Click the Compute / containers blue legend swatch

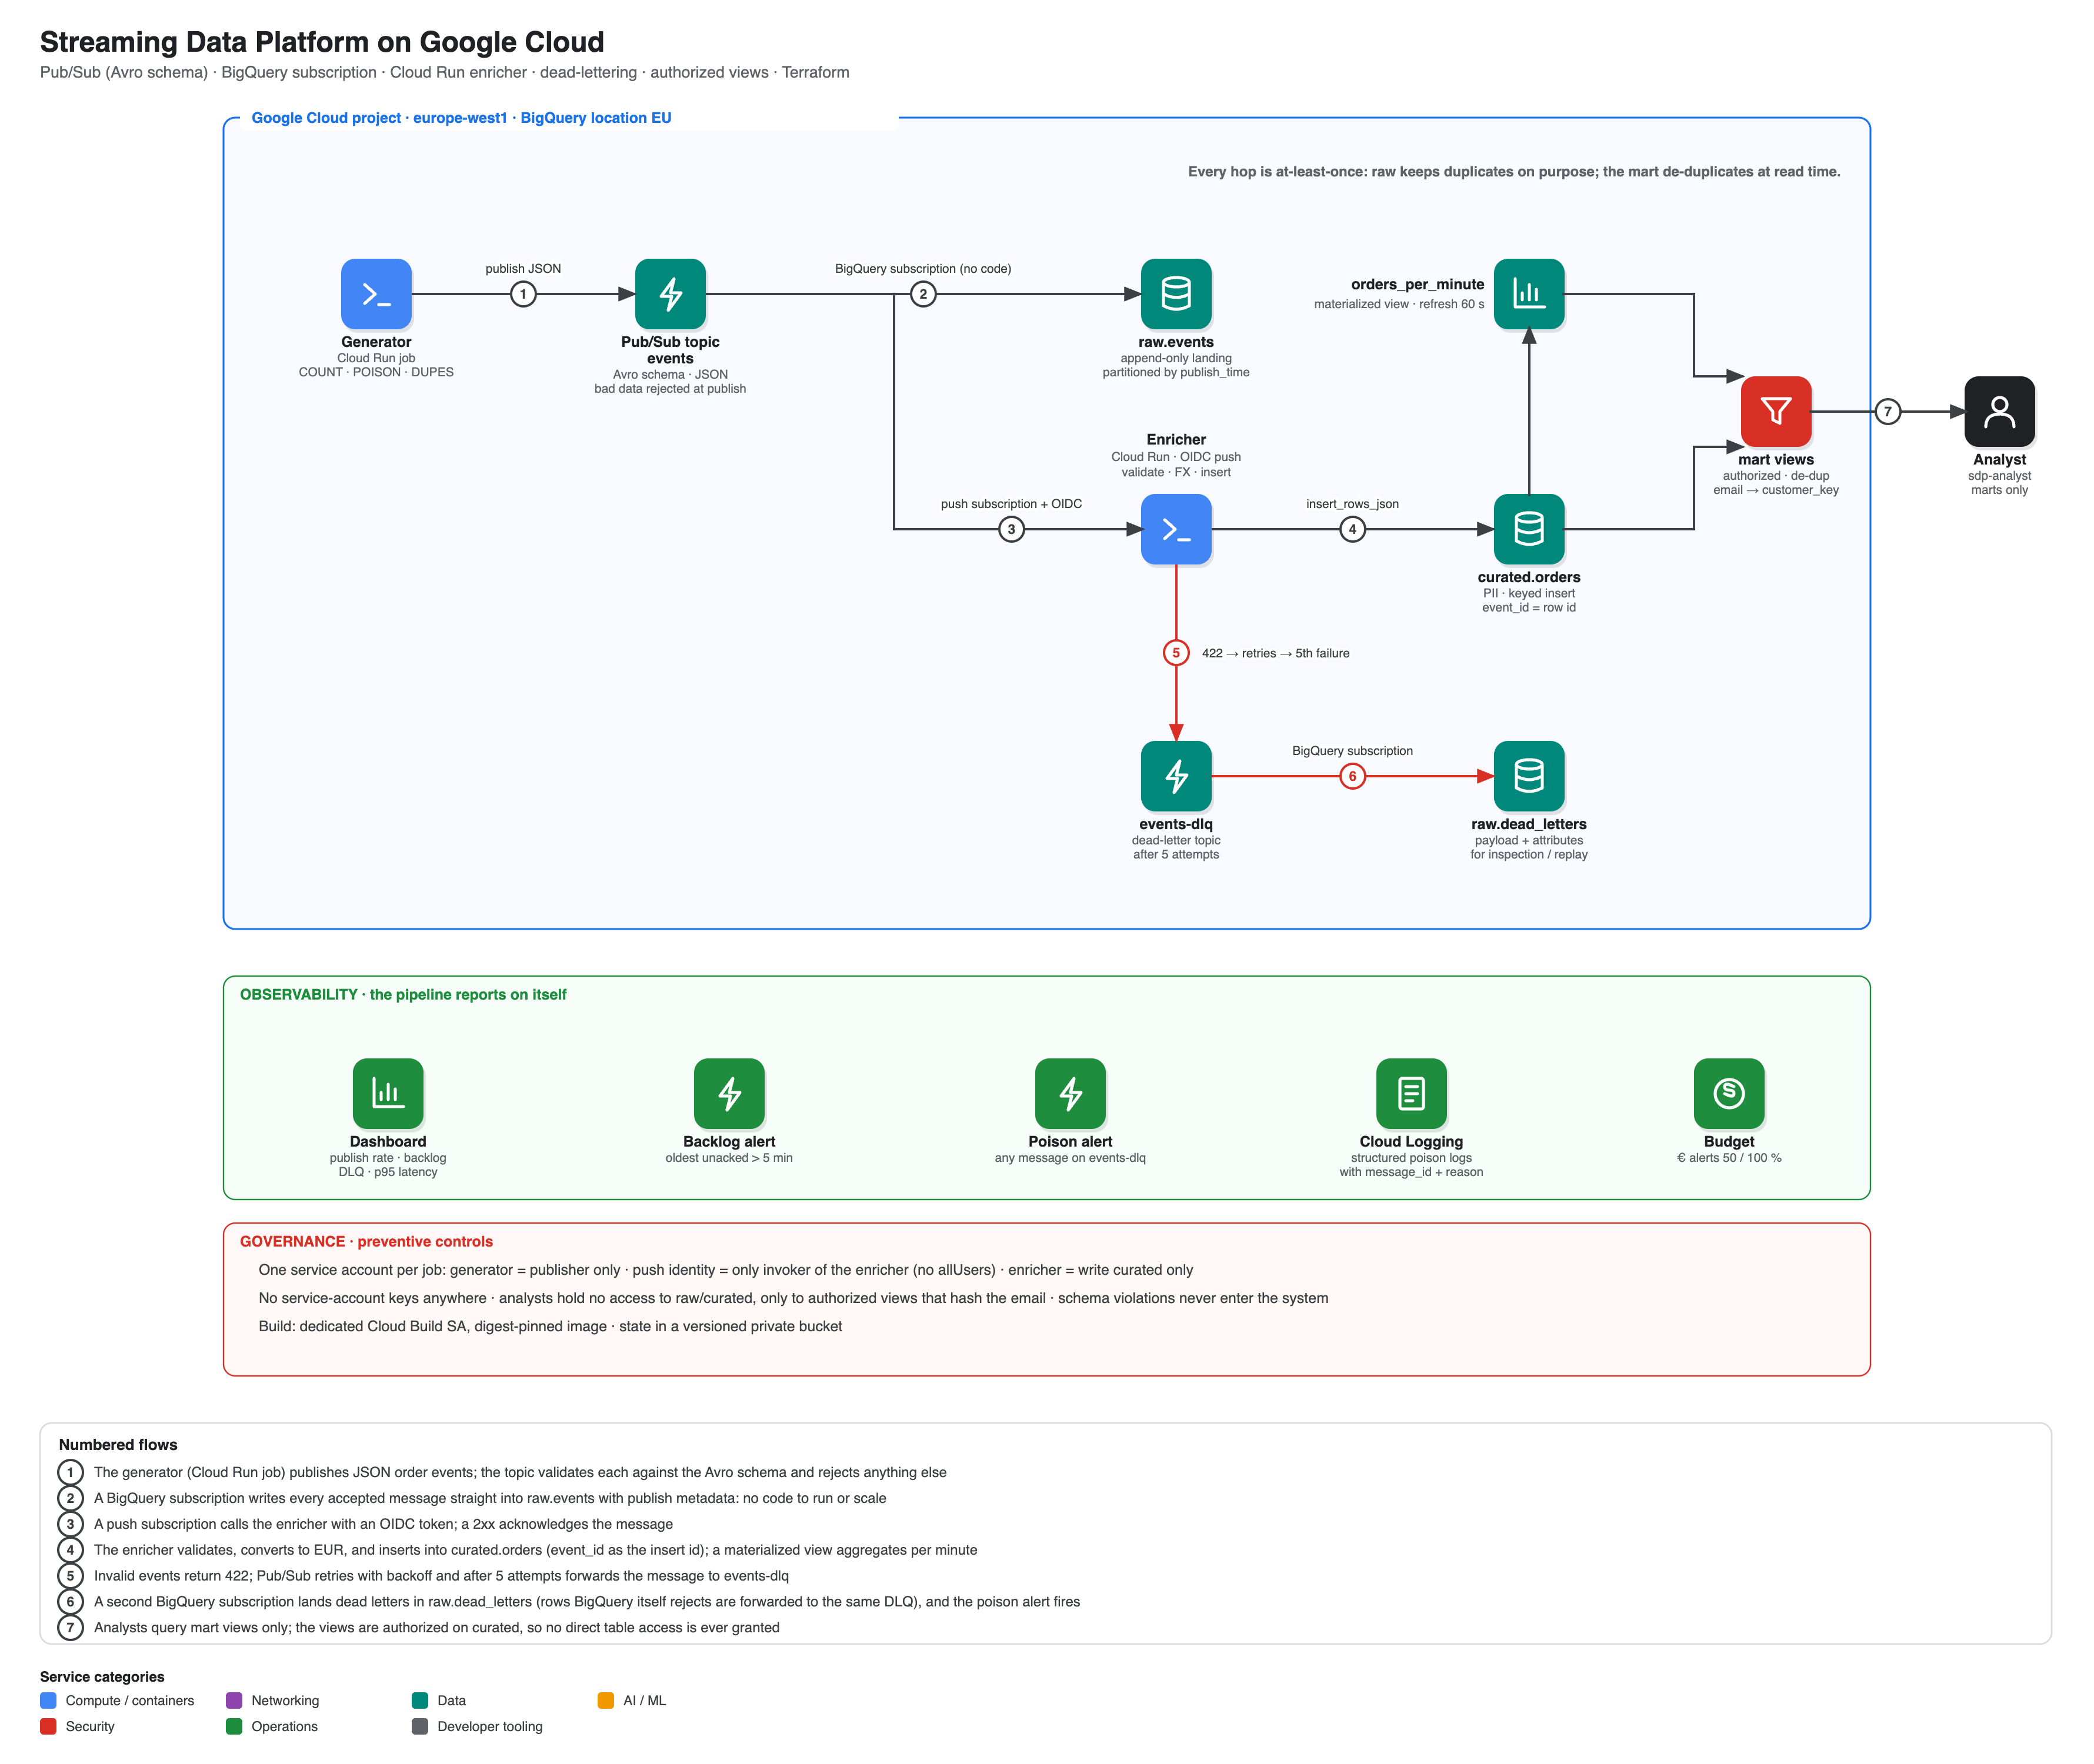point(48,1700)
